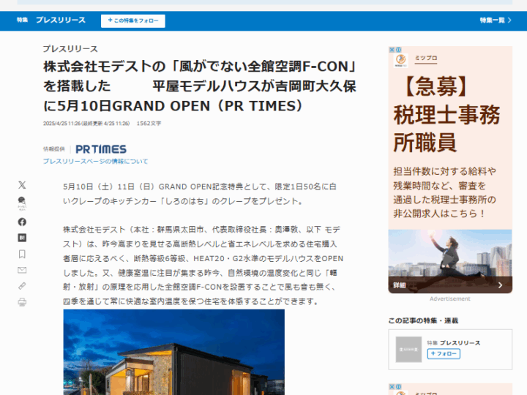
Task: Follow this feature with この特集をフォロー button
Action: point(133,20)
